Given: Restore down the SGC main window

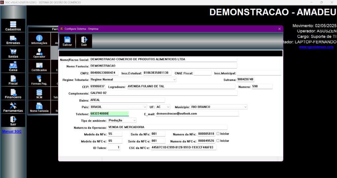Looking at the screenshot, I should 322,2.
